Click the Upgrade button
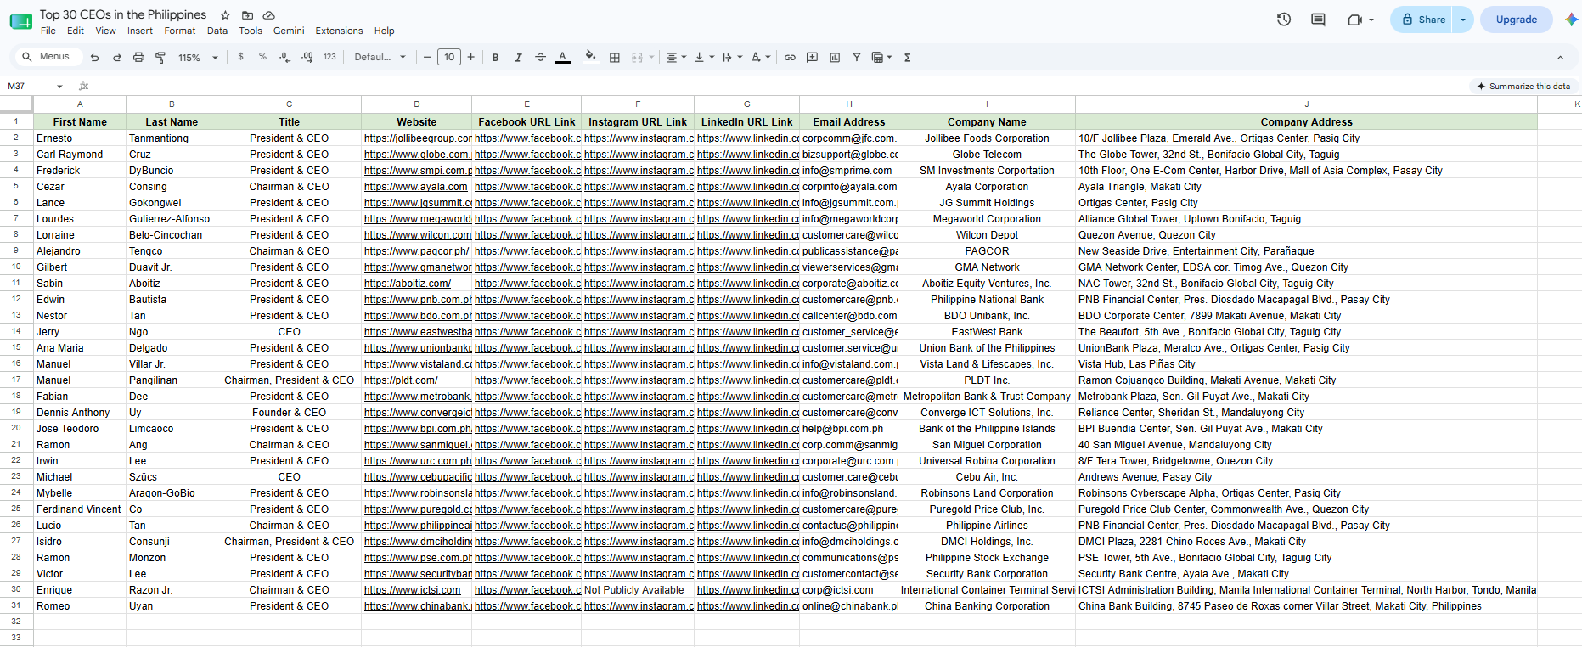This screenshot has height=647, width=1582. 1517,20
